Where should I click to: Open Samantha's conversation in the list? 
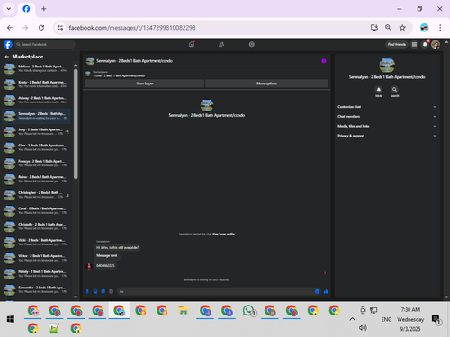pyautogui.click(x=36, y=289)
